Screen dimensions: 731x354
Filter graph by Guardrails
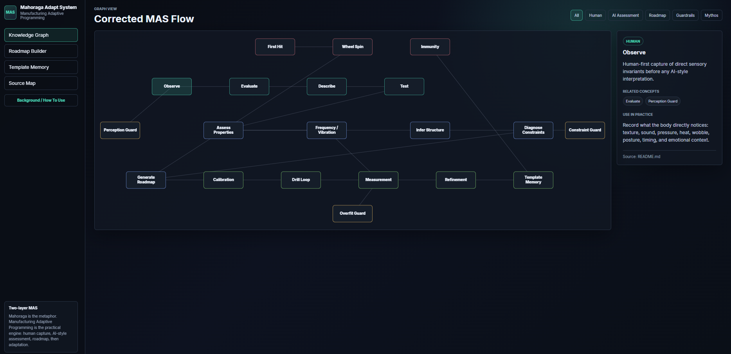[685, 15]
